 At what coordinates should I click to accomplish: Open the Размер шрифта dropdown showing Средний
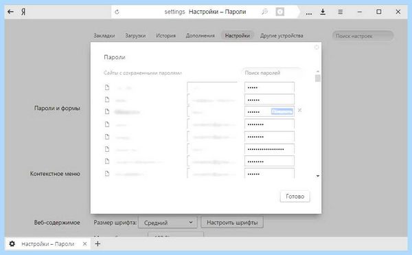point(168,223)
